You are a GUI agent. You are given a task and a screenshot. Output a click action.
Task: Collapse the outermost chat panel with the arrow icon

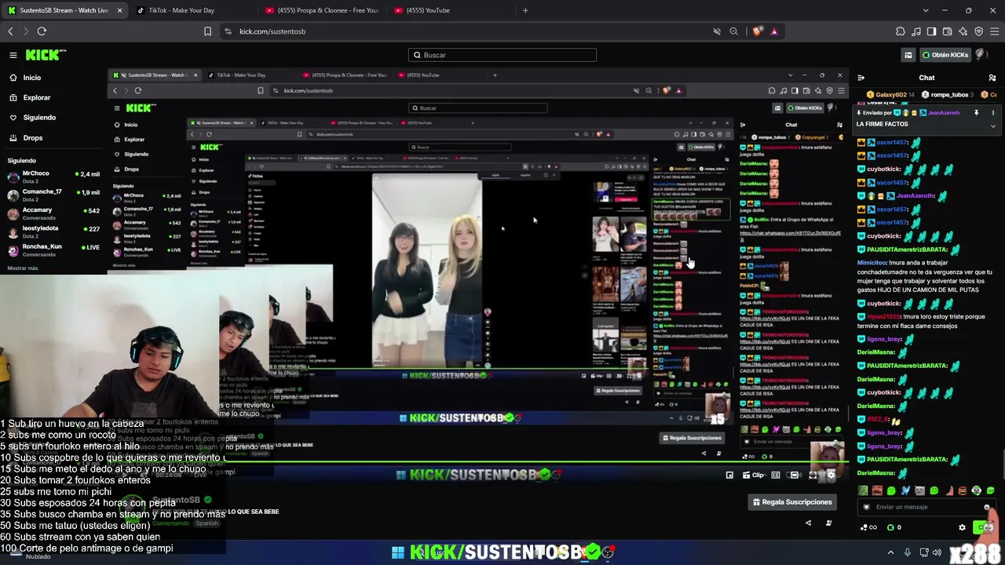[861, 78]
